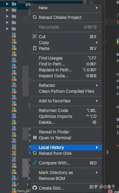Image resolution: width=119 pixels, height=193 pixels.
Task: Open the New submenu
Action: tap(66, 8)
